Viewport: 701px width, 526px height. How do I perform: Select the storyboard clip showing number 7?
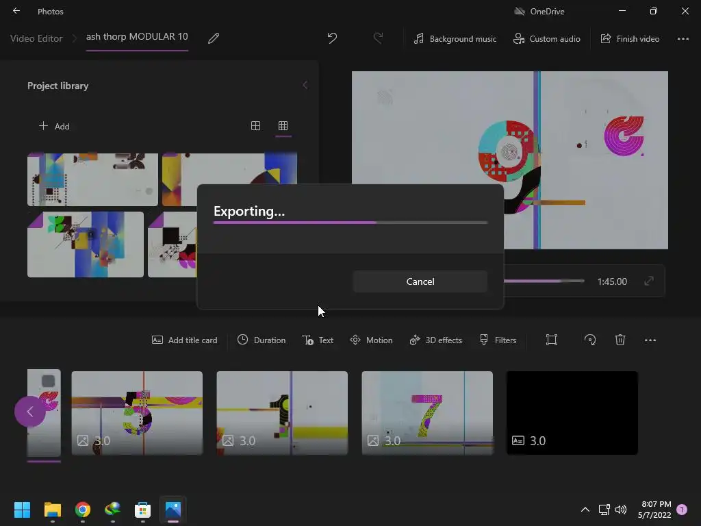point(427,413)
